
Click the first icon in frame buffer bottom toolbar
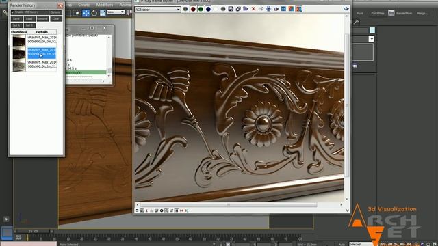(x=137, y=210)
